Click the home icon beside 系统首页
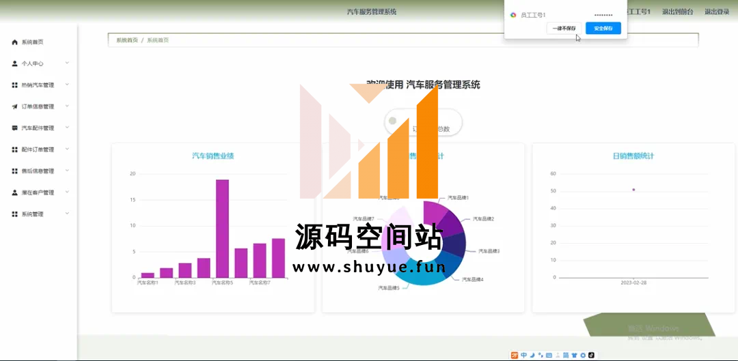738x361 pixels. (x=14, y=42)
